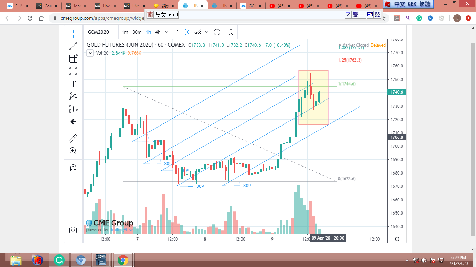Reload the page in Chrome
476x267 pixels.
[x=30, y=18]
